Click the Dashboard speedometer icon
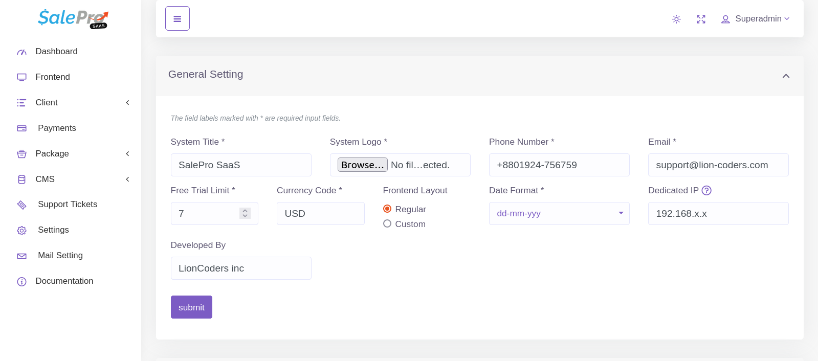 point(21,52)
